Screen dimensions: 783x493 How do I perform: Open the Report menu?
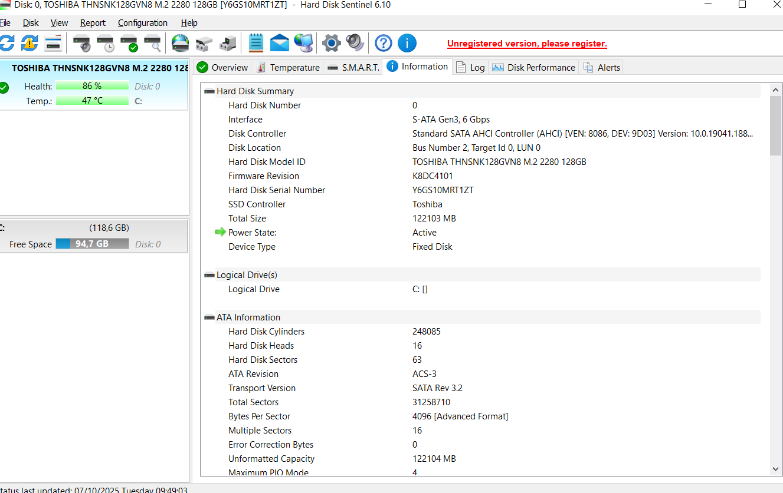coord(93,23)
